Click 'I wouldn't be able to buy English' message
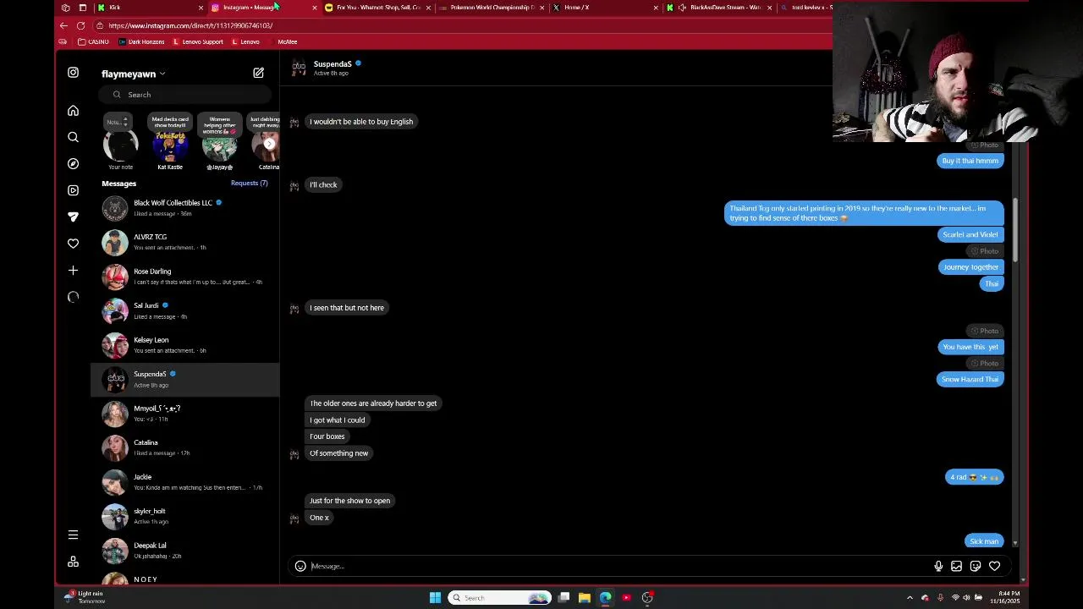Screen dimensions: 1083x609 [361, 122]
